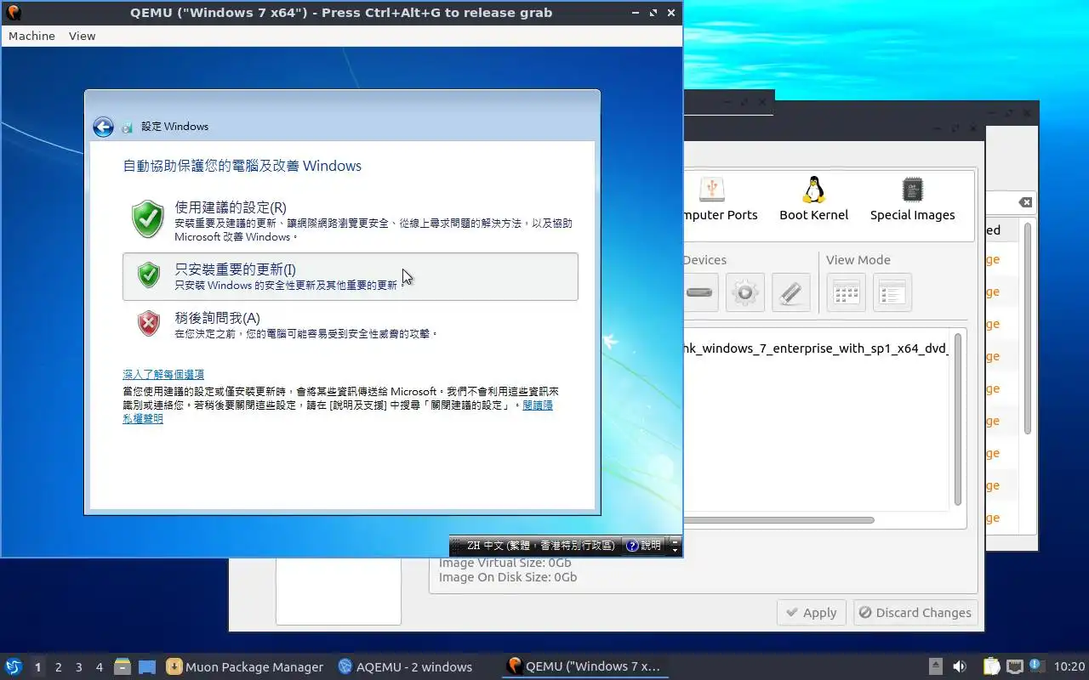
Task: Open the removable media eject tray icon
Action: (935, 667)
